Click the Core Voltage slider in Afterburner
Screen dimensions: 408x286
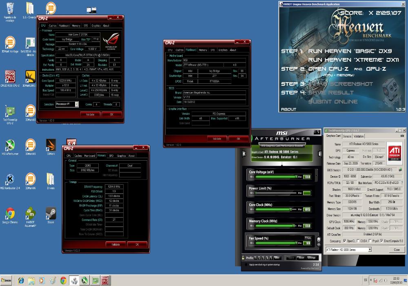point(276,177)
